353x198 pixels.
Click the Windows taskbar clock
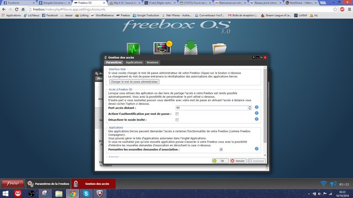coord(343,194)
